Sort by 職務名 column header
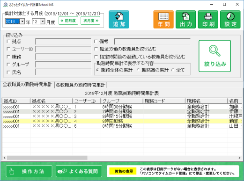The width and height of the screenshot is (244, 181). 207,101
